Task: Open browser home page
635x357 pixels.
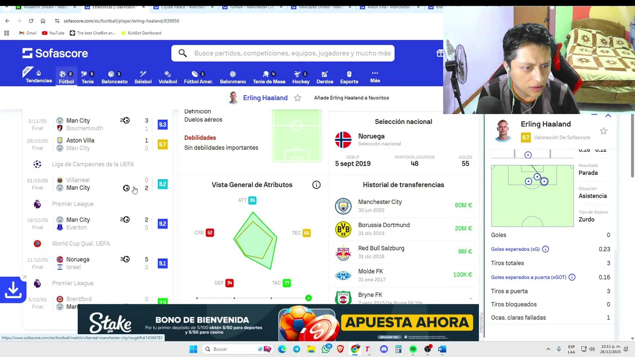Action: coord(43,21)
